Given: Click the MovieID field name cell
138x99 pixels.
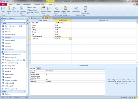Looking at the screenshot, I should click(x=43, y=23).
